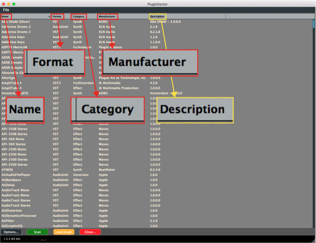316x243 pixels.
Task: Select the AUGraphicEQ plugin row
Action: 156,226
